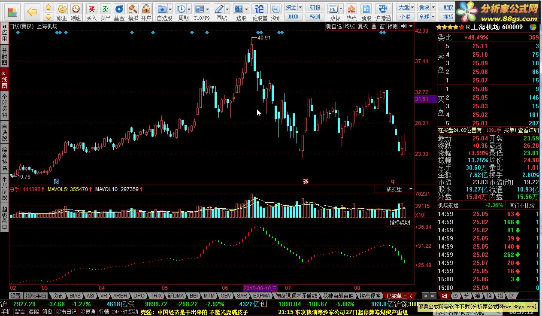This screenshot has width=542, height=316.
Task: Open the 设置 settings button below chart
Action: 16,296
